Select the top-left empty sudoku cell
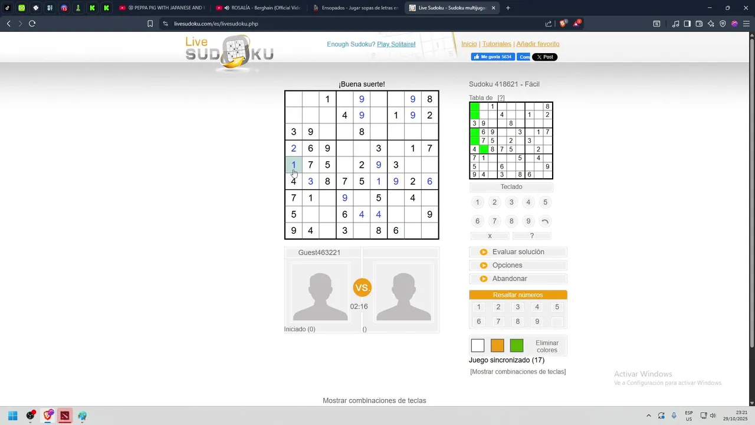The image size is (755, 425). (294, 99)
